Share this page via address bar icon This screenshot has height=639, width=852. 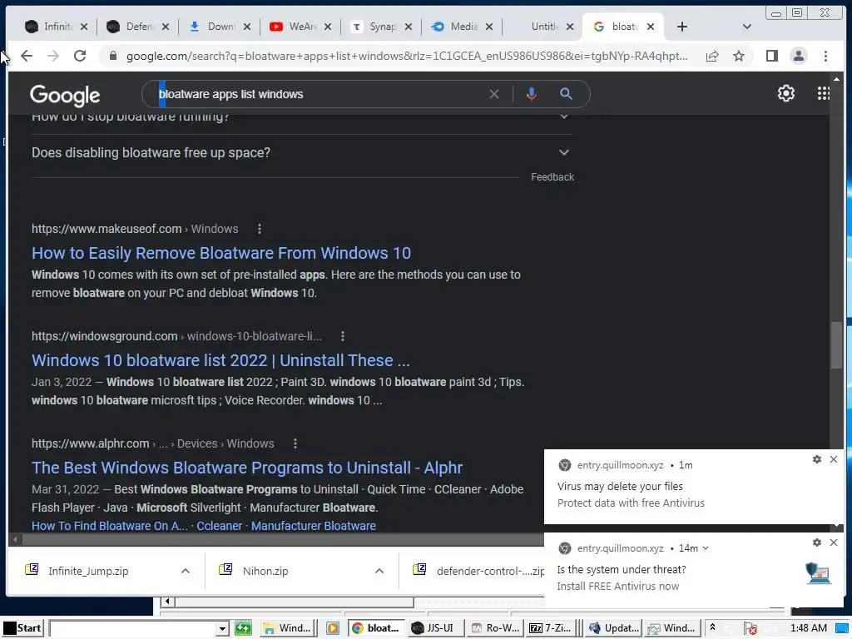click(712, 56)
